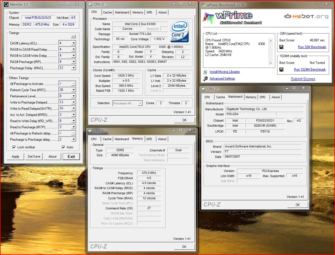Click the MemSet timings expand arrows button
This screenshot has height=255, width=335.
73,36
